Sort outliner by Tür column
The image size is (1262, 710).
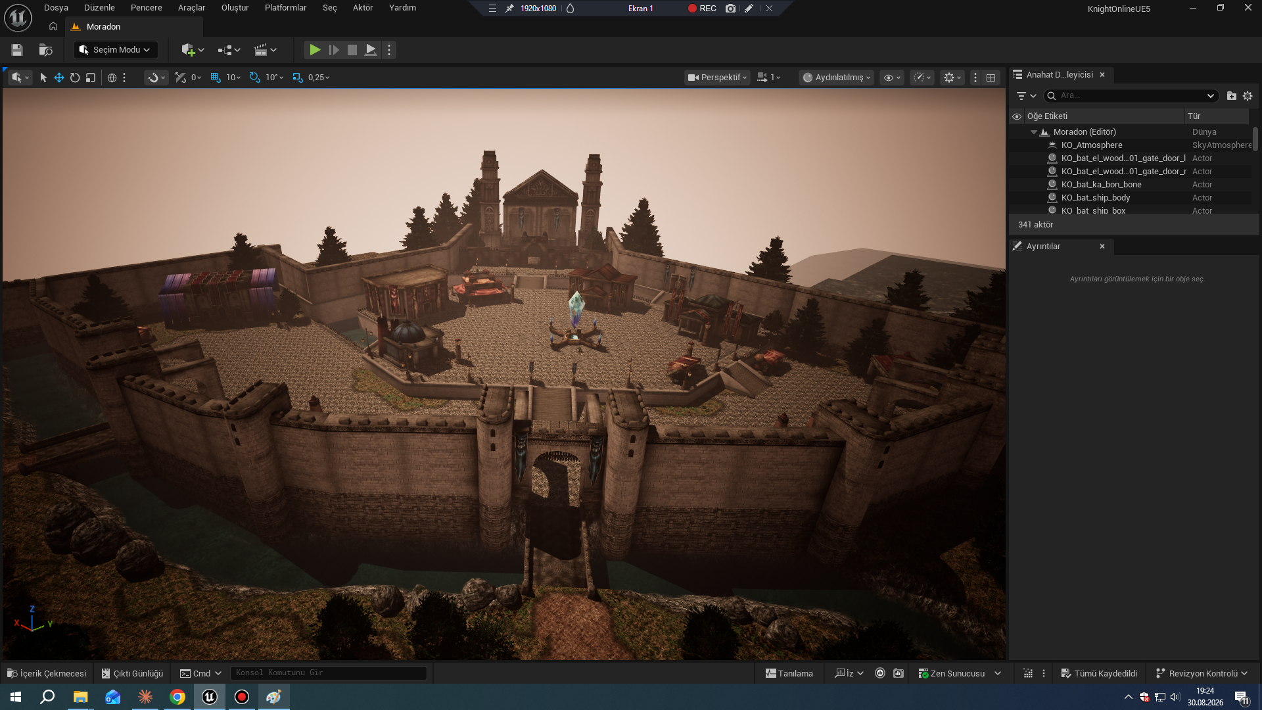(1217, 116)
